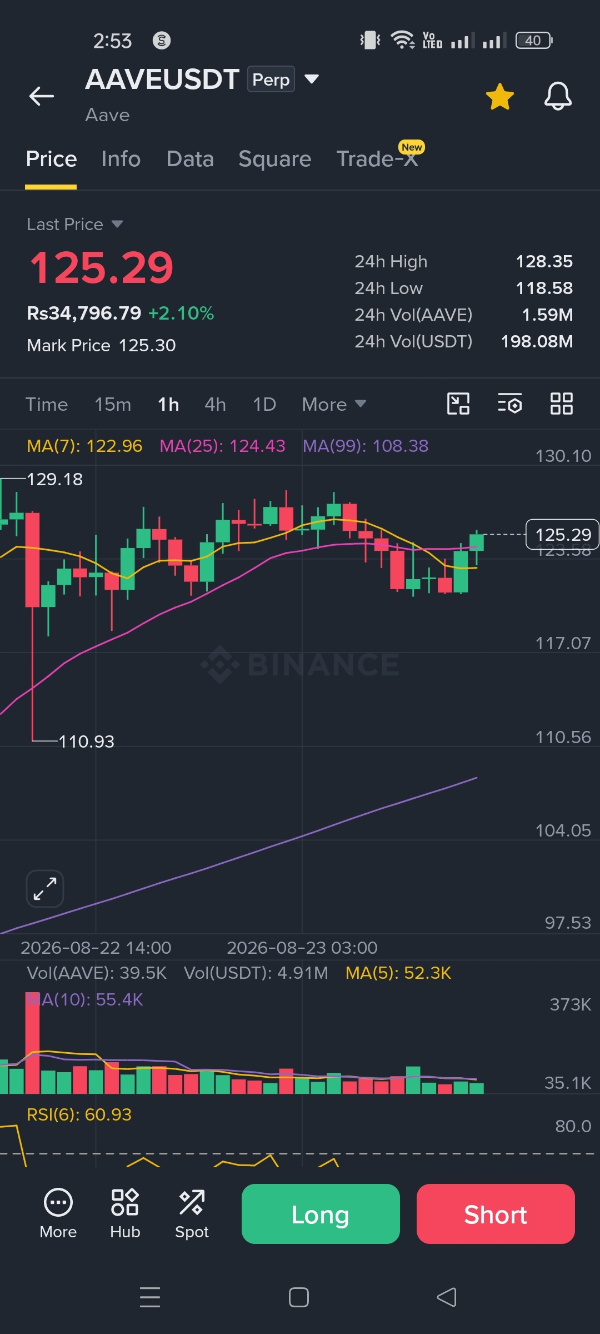Open the Last Price dropdown
Image resolution: width=600 pixels, height=1334 pixels.
click(75, 224)
